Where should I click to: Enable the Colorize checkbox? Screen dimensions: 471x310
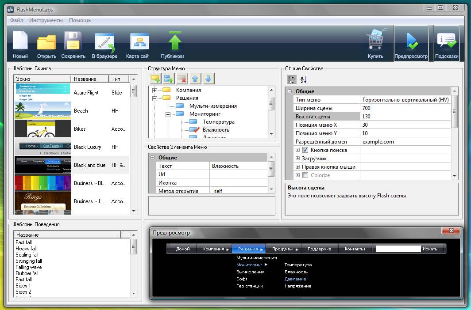305,175
